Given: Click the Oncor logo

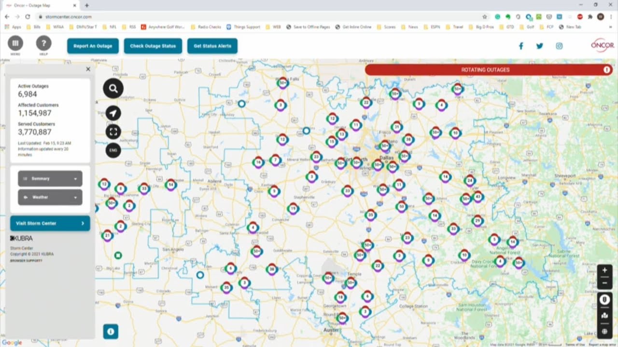Looking at the screenshot, I should [x=602, y=45].
